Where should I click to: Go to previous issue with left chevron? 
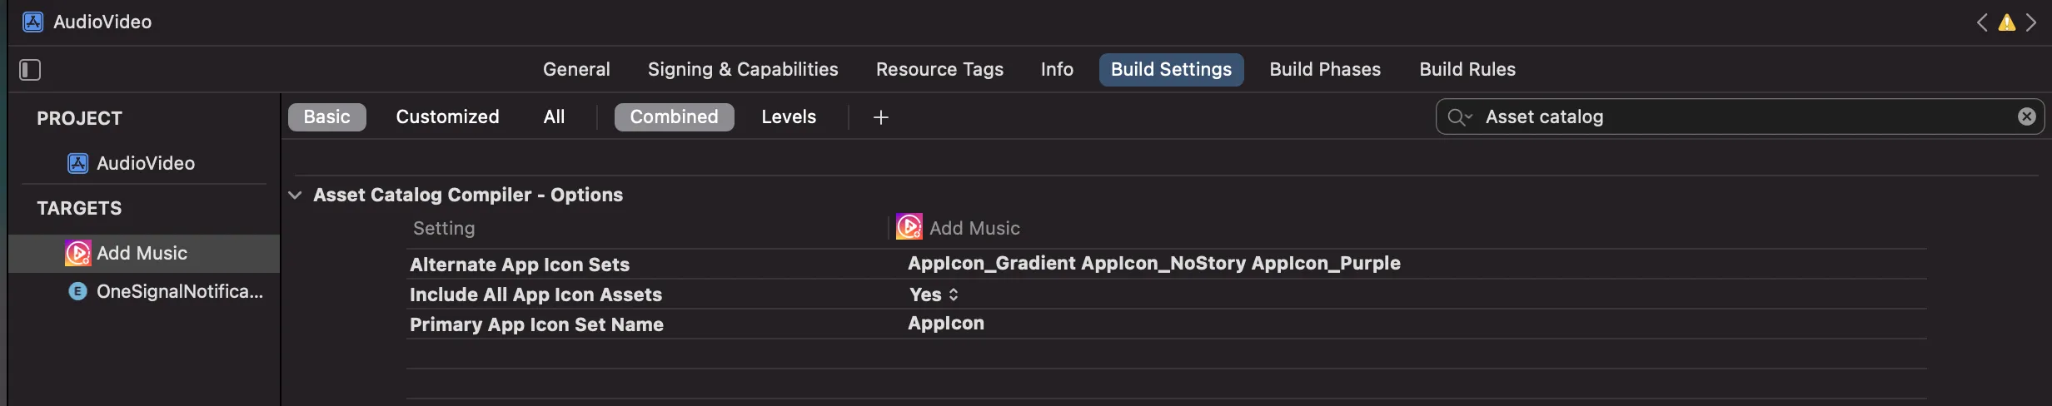click(1982, 22)
